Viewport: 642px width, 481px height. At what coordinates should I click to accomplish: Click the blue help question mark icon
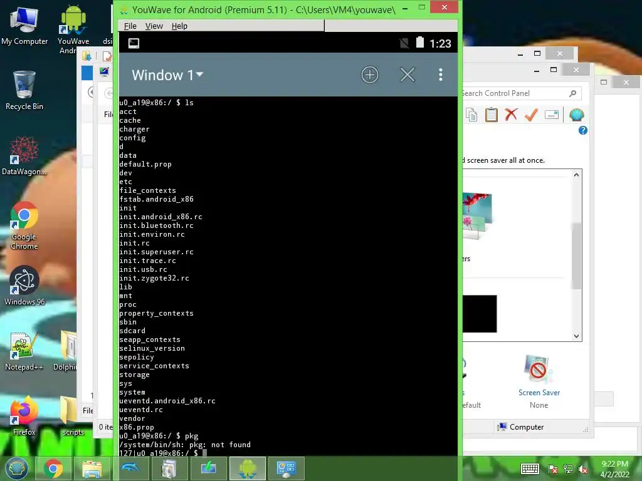582,130
